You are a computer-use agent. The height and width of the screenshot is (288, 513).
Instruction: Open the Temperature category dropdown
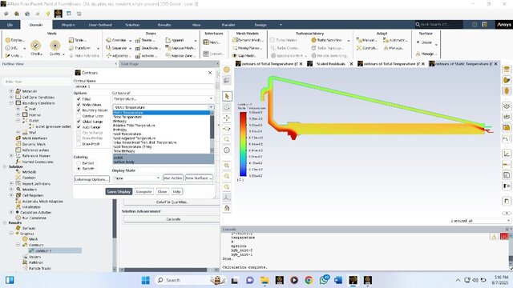(x=163, y=98)
